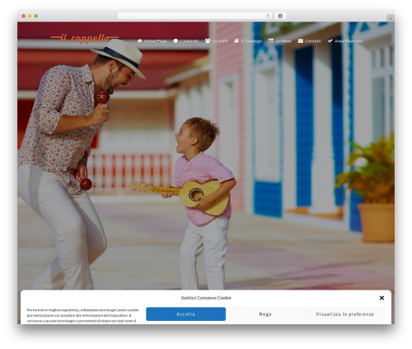
Task: Accept cookies with the Accetta button
Action: (x=185, y=314)
